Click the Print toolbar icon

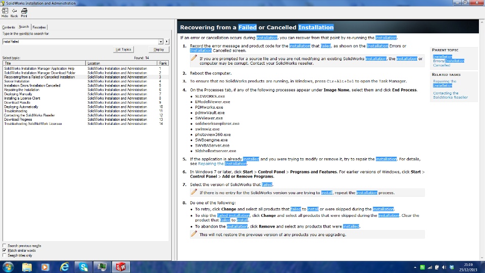24,12
